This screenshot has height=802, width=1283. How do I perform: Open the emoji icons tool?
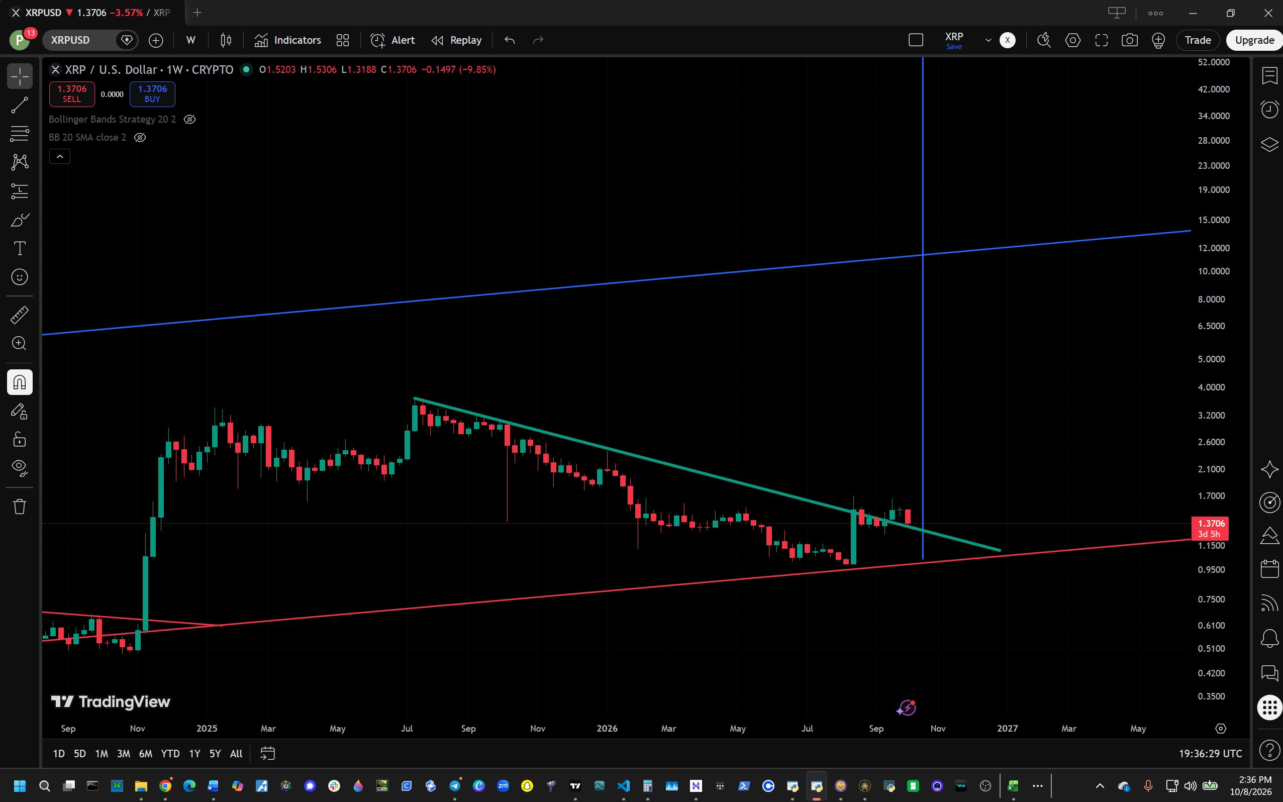20,277
